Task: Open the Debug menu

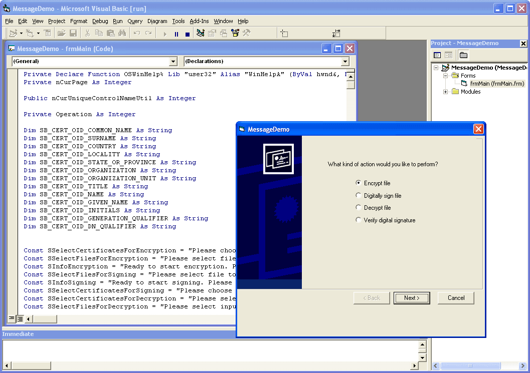Action: (x=100, y=21)
